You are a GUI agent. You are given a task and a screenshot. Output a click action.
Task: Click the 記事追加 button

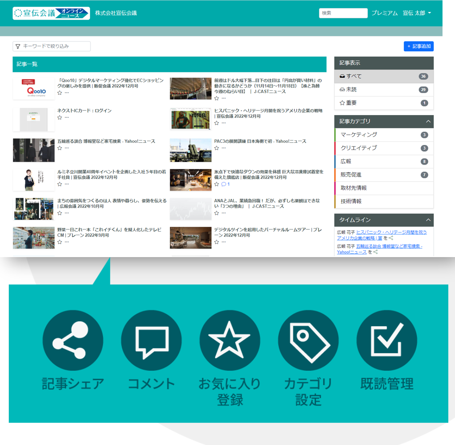(418, 46)
